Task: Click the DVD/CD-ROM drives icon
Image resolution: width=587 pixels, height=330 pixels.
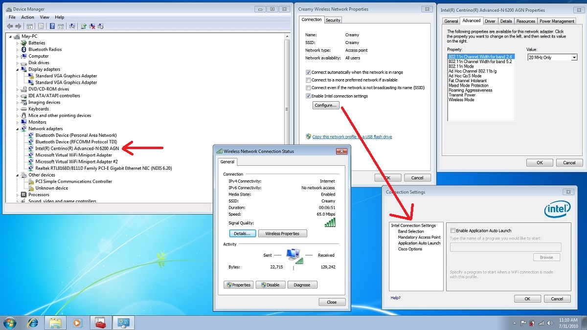Action: [x=24, y=89]
